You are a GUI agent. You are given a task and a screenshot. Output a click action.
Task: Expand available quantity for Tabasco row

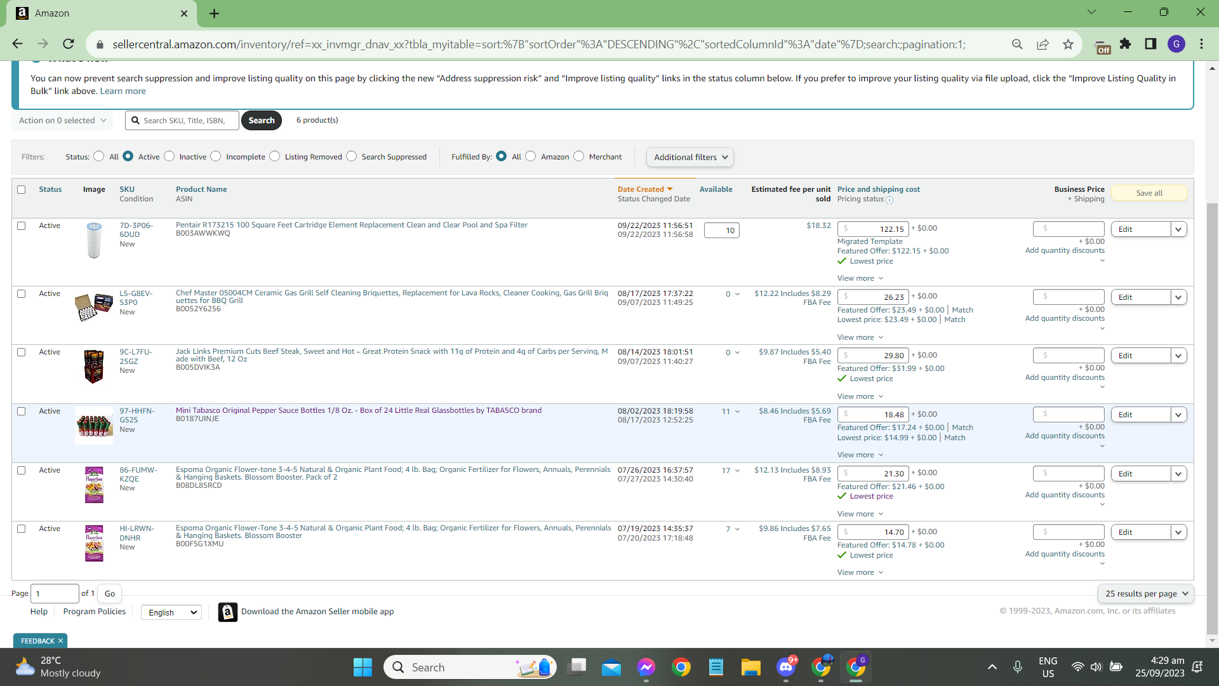tap(737, 412)
